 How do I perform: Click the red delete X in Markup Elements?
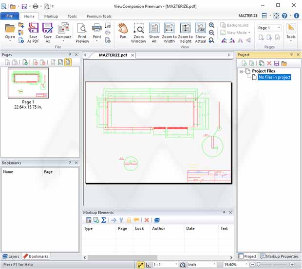pyautogui.click(x=147, y=220)
